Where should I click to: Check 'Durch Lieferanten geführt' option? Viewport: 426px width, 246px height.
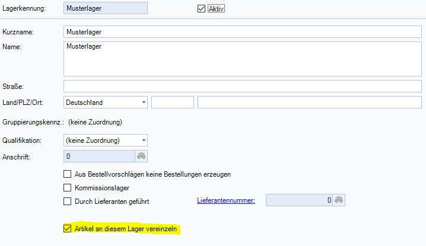pos(67,201)
